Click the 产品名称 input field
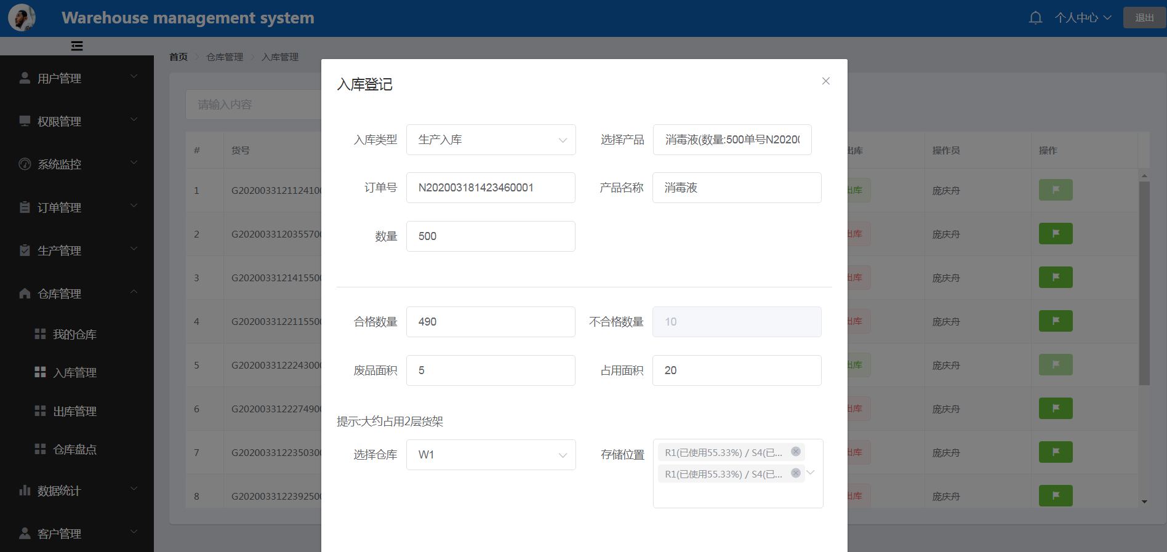 737,188
